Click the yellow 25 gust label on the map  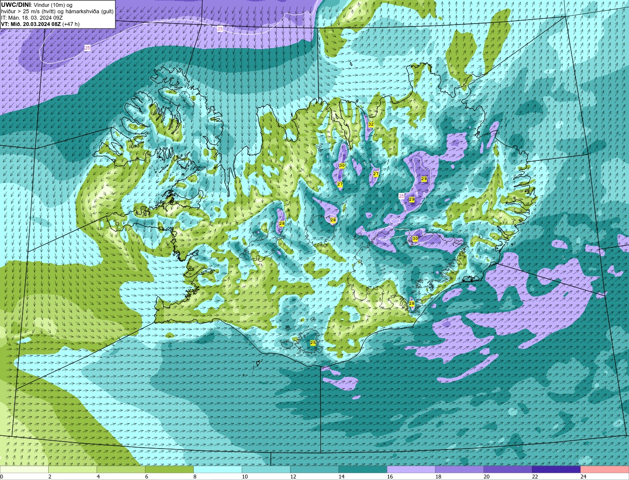(x=313, y=343)
